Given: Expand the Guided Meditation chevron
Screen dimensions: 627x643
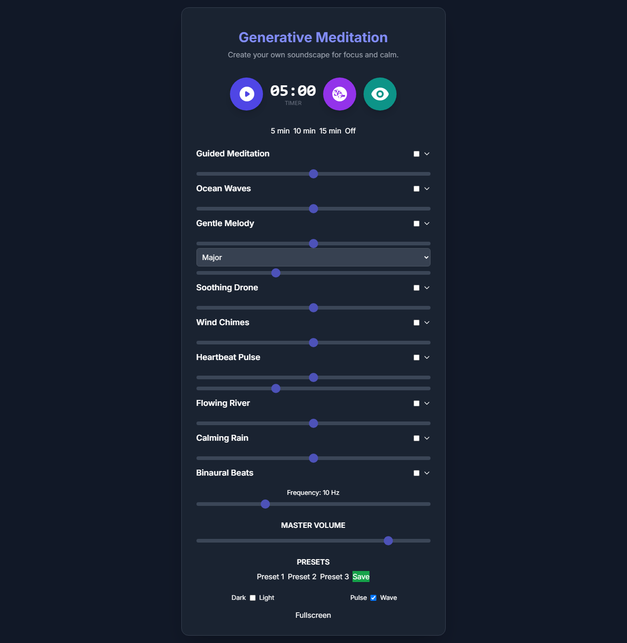Looking at the screenshot, I should point(427,154).
